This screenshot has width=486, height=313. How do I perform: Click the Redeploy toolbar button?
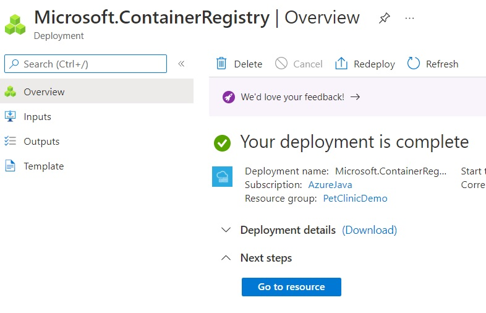pyautogui.click(x=365, y=64)
